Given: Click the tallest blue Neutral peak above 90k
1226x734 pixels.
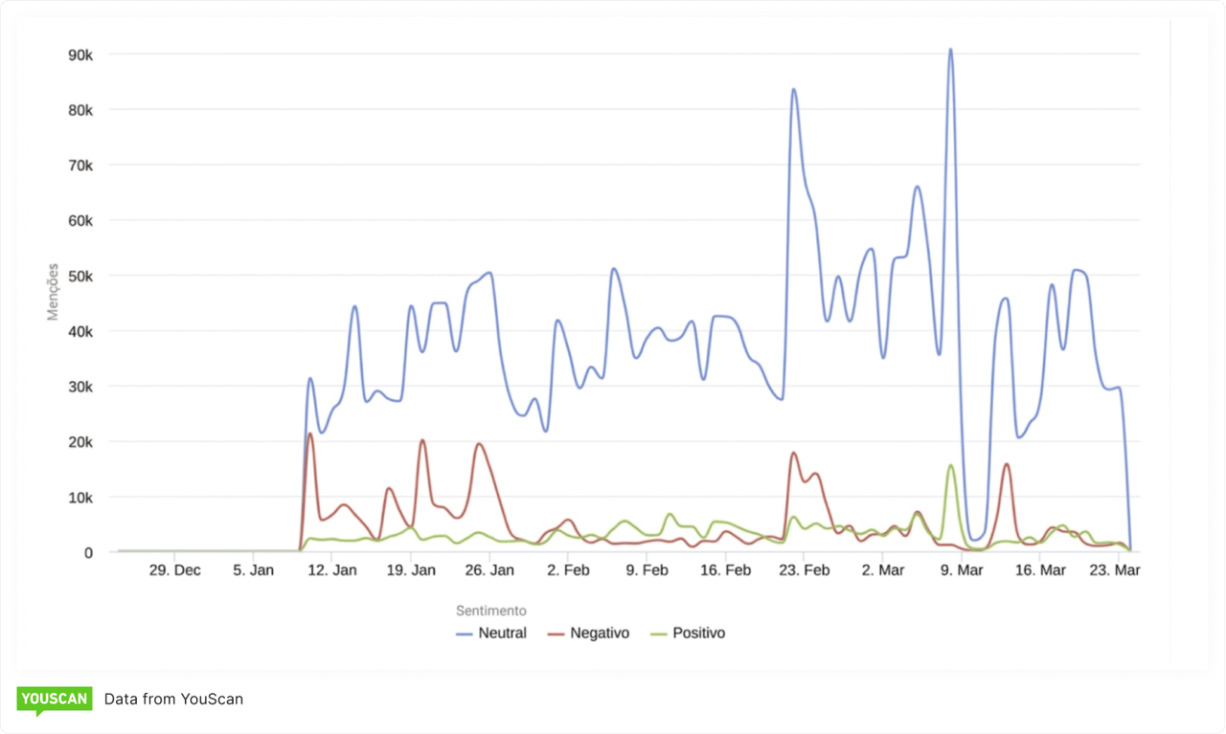Looking at the screenshot, I should point(950,50).
